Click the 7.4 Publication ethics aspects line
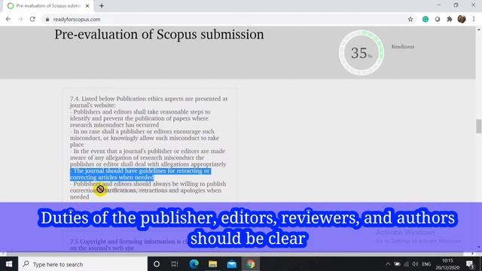The width and height of the screenshot is (482, 271). pos(149,99)
